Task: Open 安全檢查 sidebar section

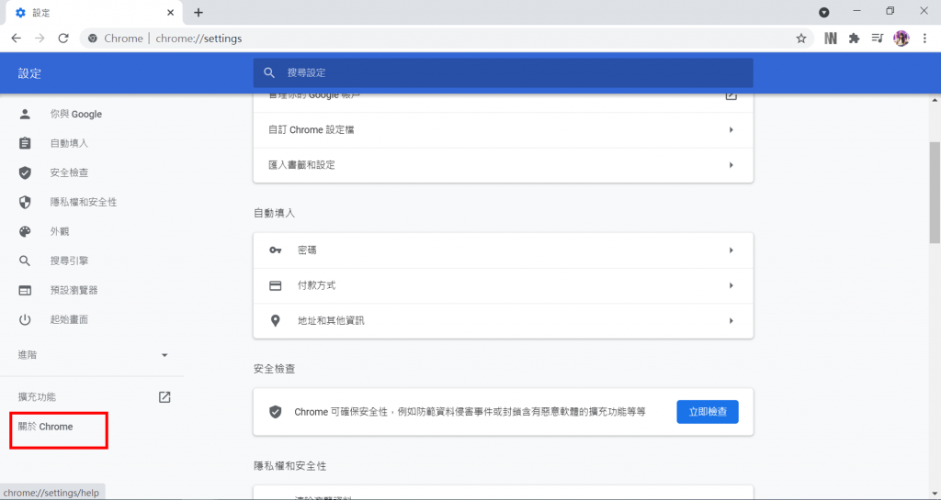Action: pos(69,172)
